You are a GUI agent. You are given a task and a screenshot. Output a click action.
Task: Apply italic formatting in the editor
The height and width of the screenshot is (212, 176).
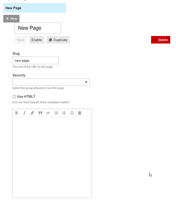coord(24,113)
